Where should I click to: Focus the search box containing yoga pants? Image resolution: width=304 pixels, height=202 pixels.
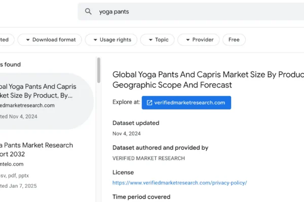click(191, 12)
